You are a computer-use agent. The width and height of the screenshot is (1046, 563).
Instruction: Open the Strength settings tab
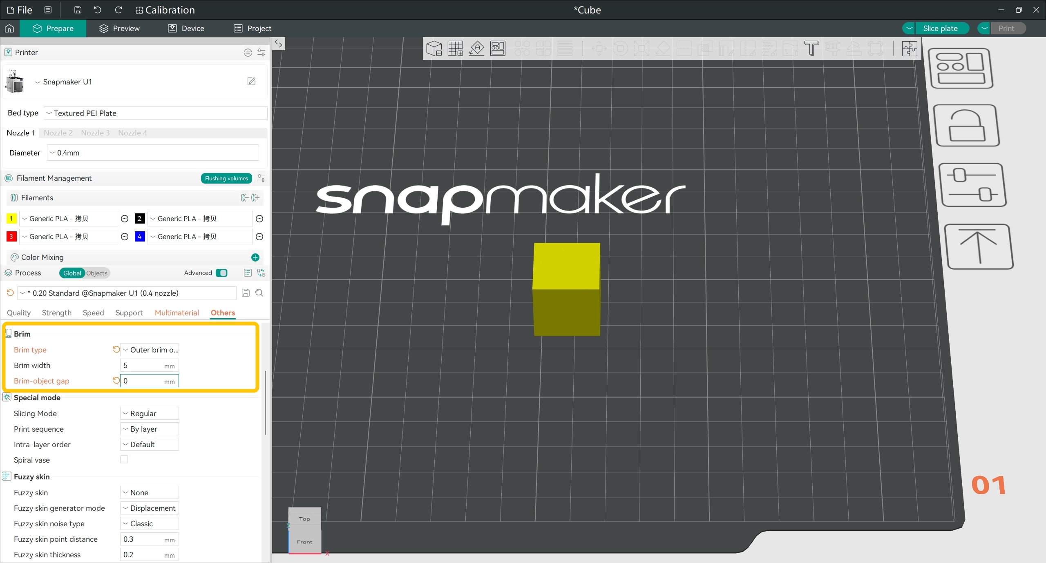tap(57, 313)
